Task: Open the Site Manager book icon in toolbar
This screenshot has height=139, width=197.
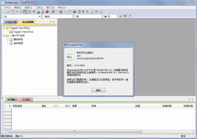Action: pyautogui.click(x=4, y=12)
